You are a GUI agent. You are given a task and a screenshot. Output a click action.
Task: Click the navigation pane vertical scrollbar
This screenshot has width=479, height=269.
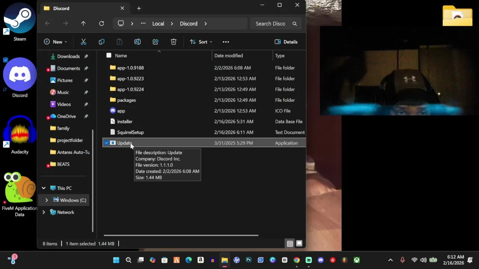(x=92, y=180)
